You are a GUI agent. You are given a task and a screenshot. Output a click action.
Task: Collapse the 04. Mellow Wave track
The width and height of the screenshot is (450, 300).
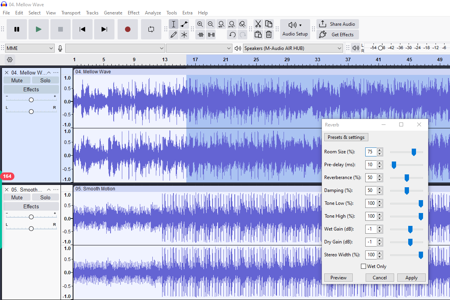(49, 73)
